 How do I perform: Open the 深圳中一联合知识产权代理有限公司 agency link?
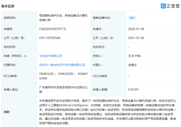(62, 65)
